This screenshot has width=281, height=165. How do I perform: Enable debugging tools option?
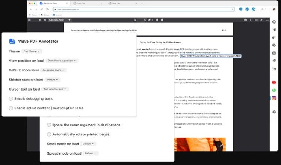tap(11, 98)
